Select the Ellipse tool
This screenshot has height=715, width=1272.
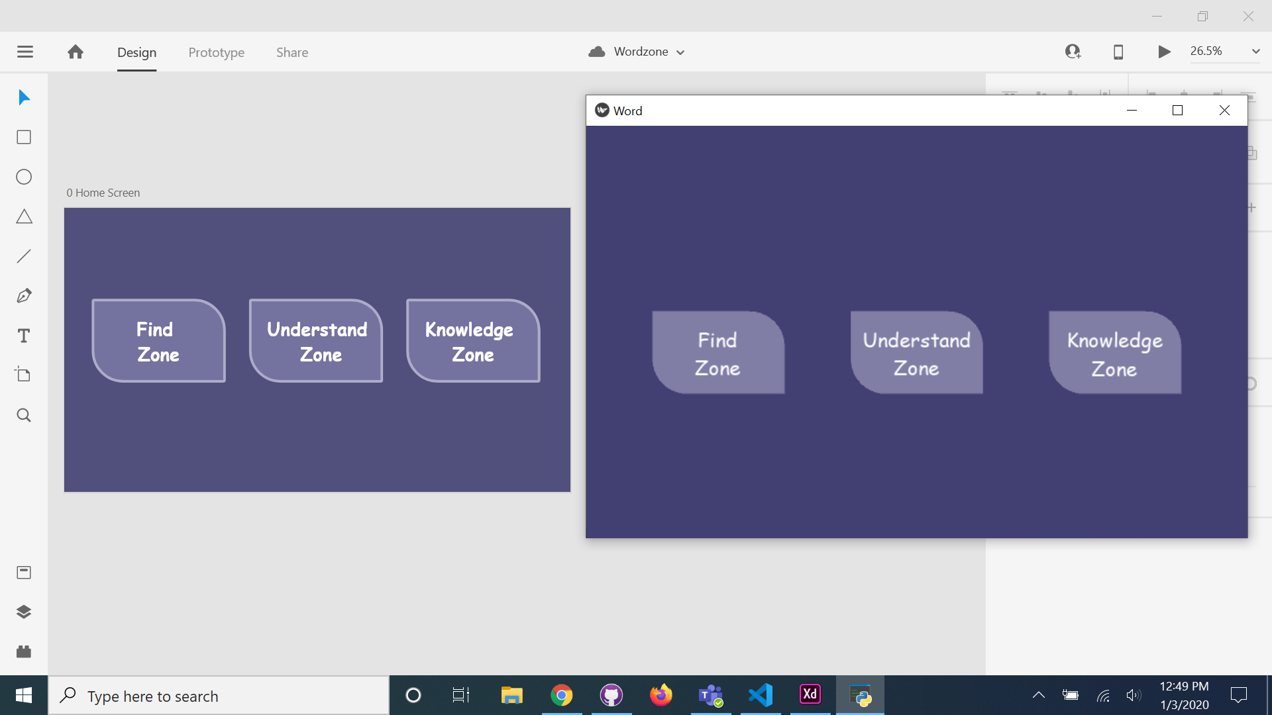coord(24,177)
